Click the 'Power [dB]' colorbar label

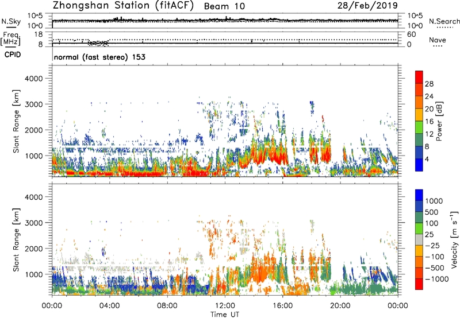tap(439, 121)
